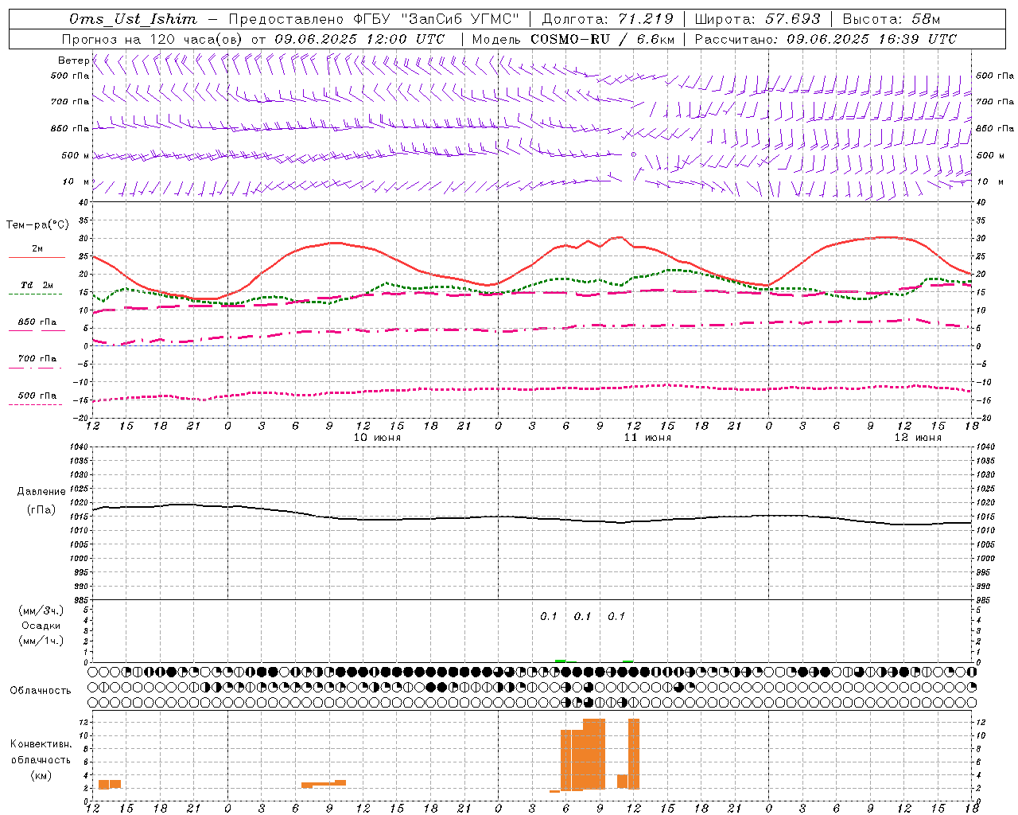Select the 12 июня date label
Screen dimensions: 1018x815
coord(918,438)
